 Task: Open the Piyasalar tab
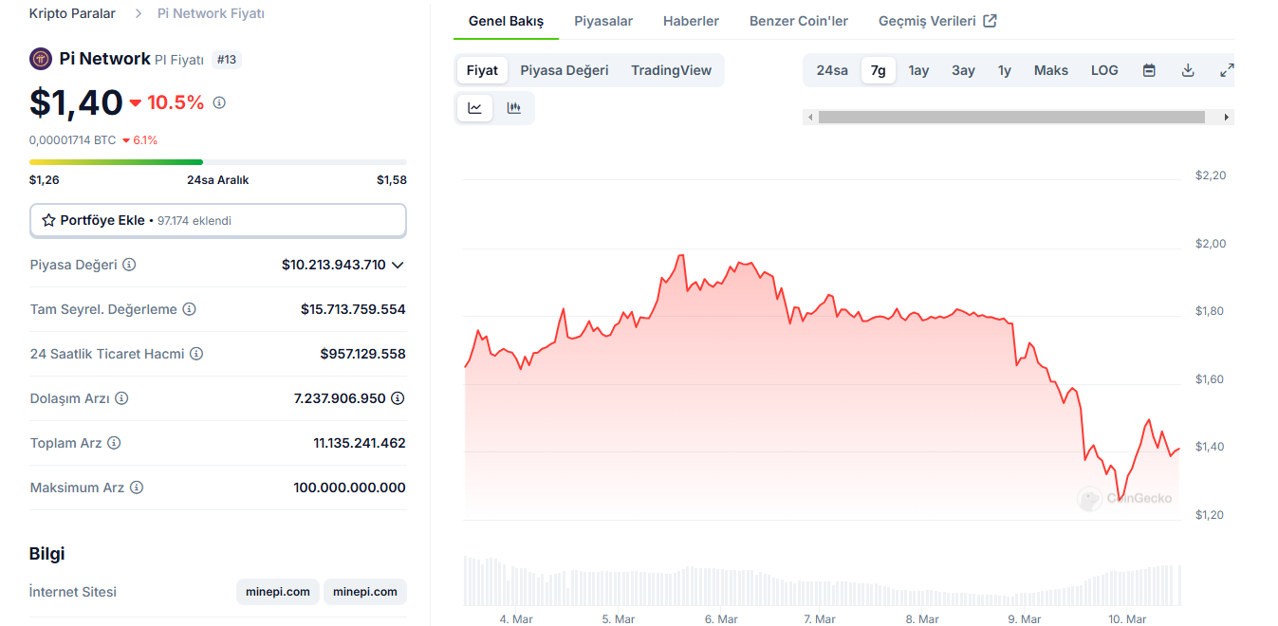point(603,21)
